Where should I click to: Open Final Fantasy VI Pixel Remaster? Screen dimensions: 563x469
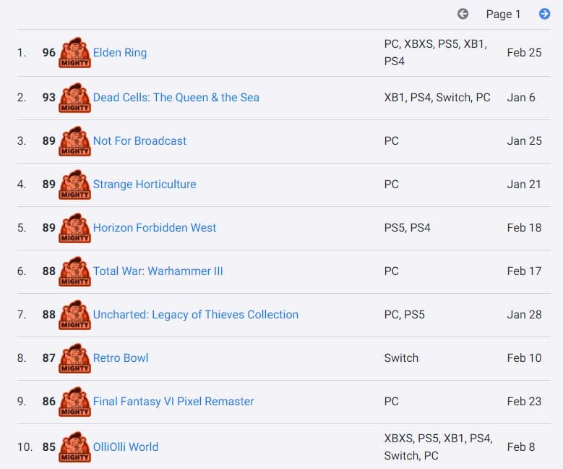(x=173, y=402)
